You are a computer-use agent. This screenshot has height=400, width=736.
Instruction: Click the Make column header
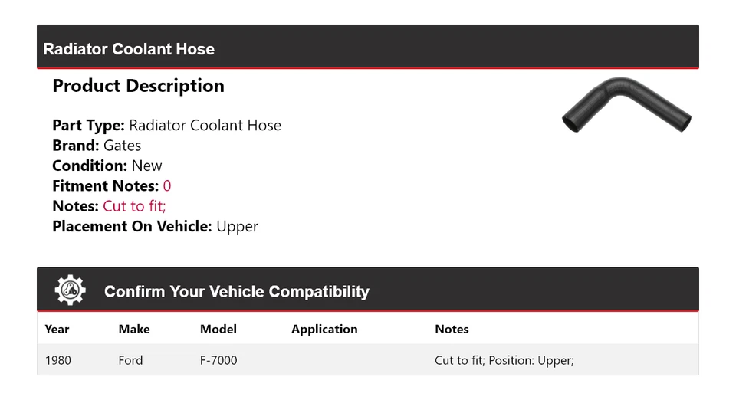point(134,330)
